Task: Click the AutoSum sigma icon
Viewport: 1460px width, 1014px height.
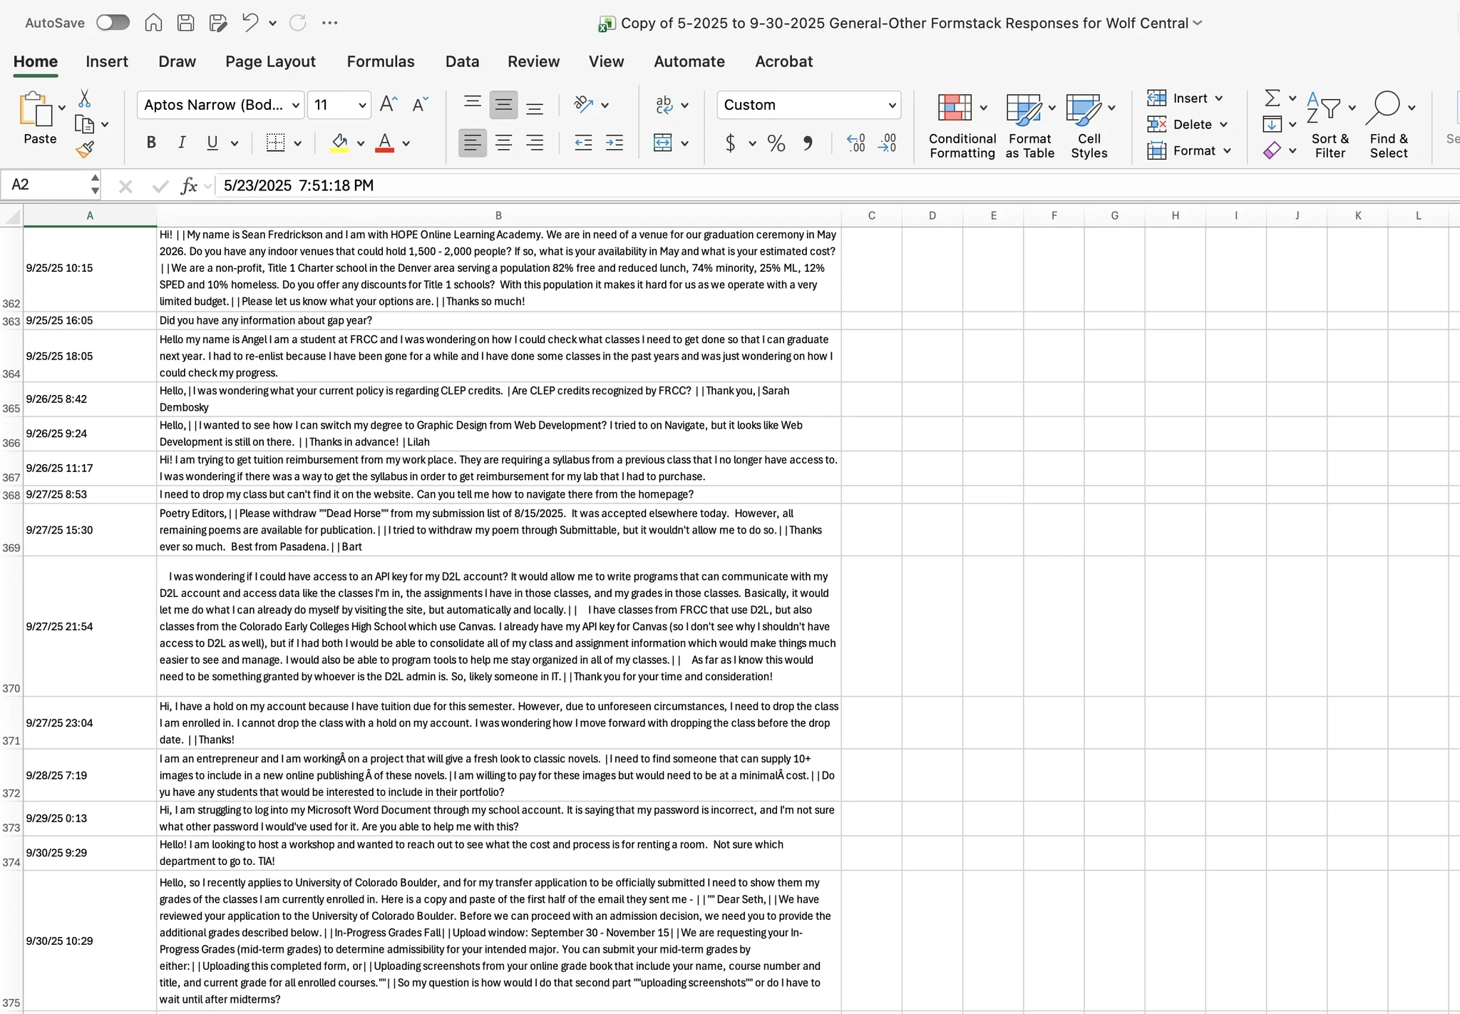Action: (1272, 98)
